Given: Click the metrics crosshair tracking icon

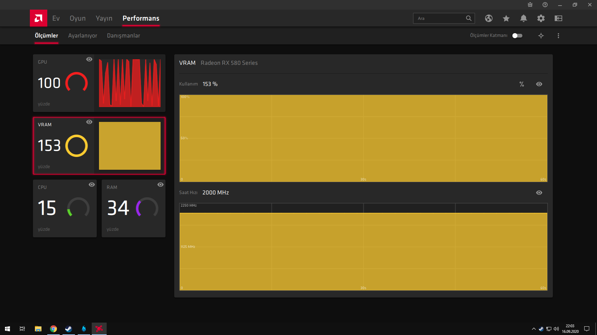Looking at the screenshot, I should click(x=541, y=36).
